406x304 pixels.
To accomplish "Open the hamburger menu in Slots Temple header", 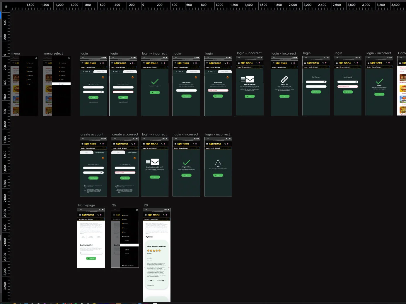I will tap(82, 63).
